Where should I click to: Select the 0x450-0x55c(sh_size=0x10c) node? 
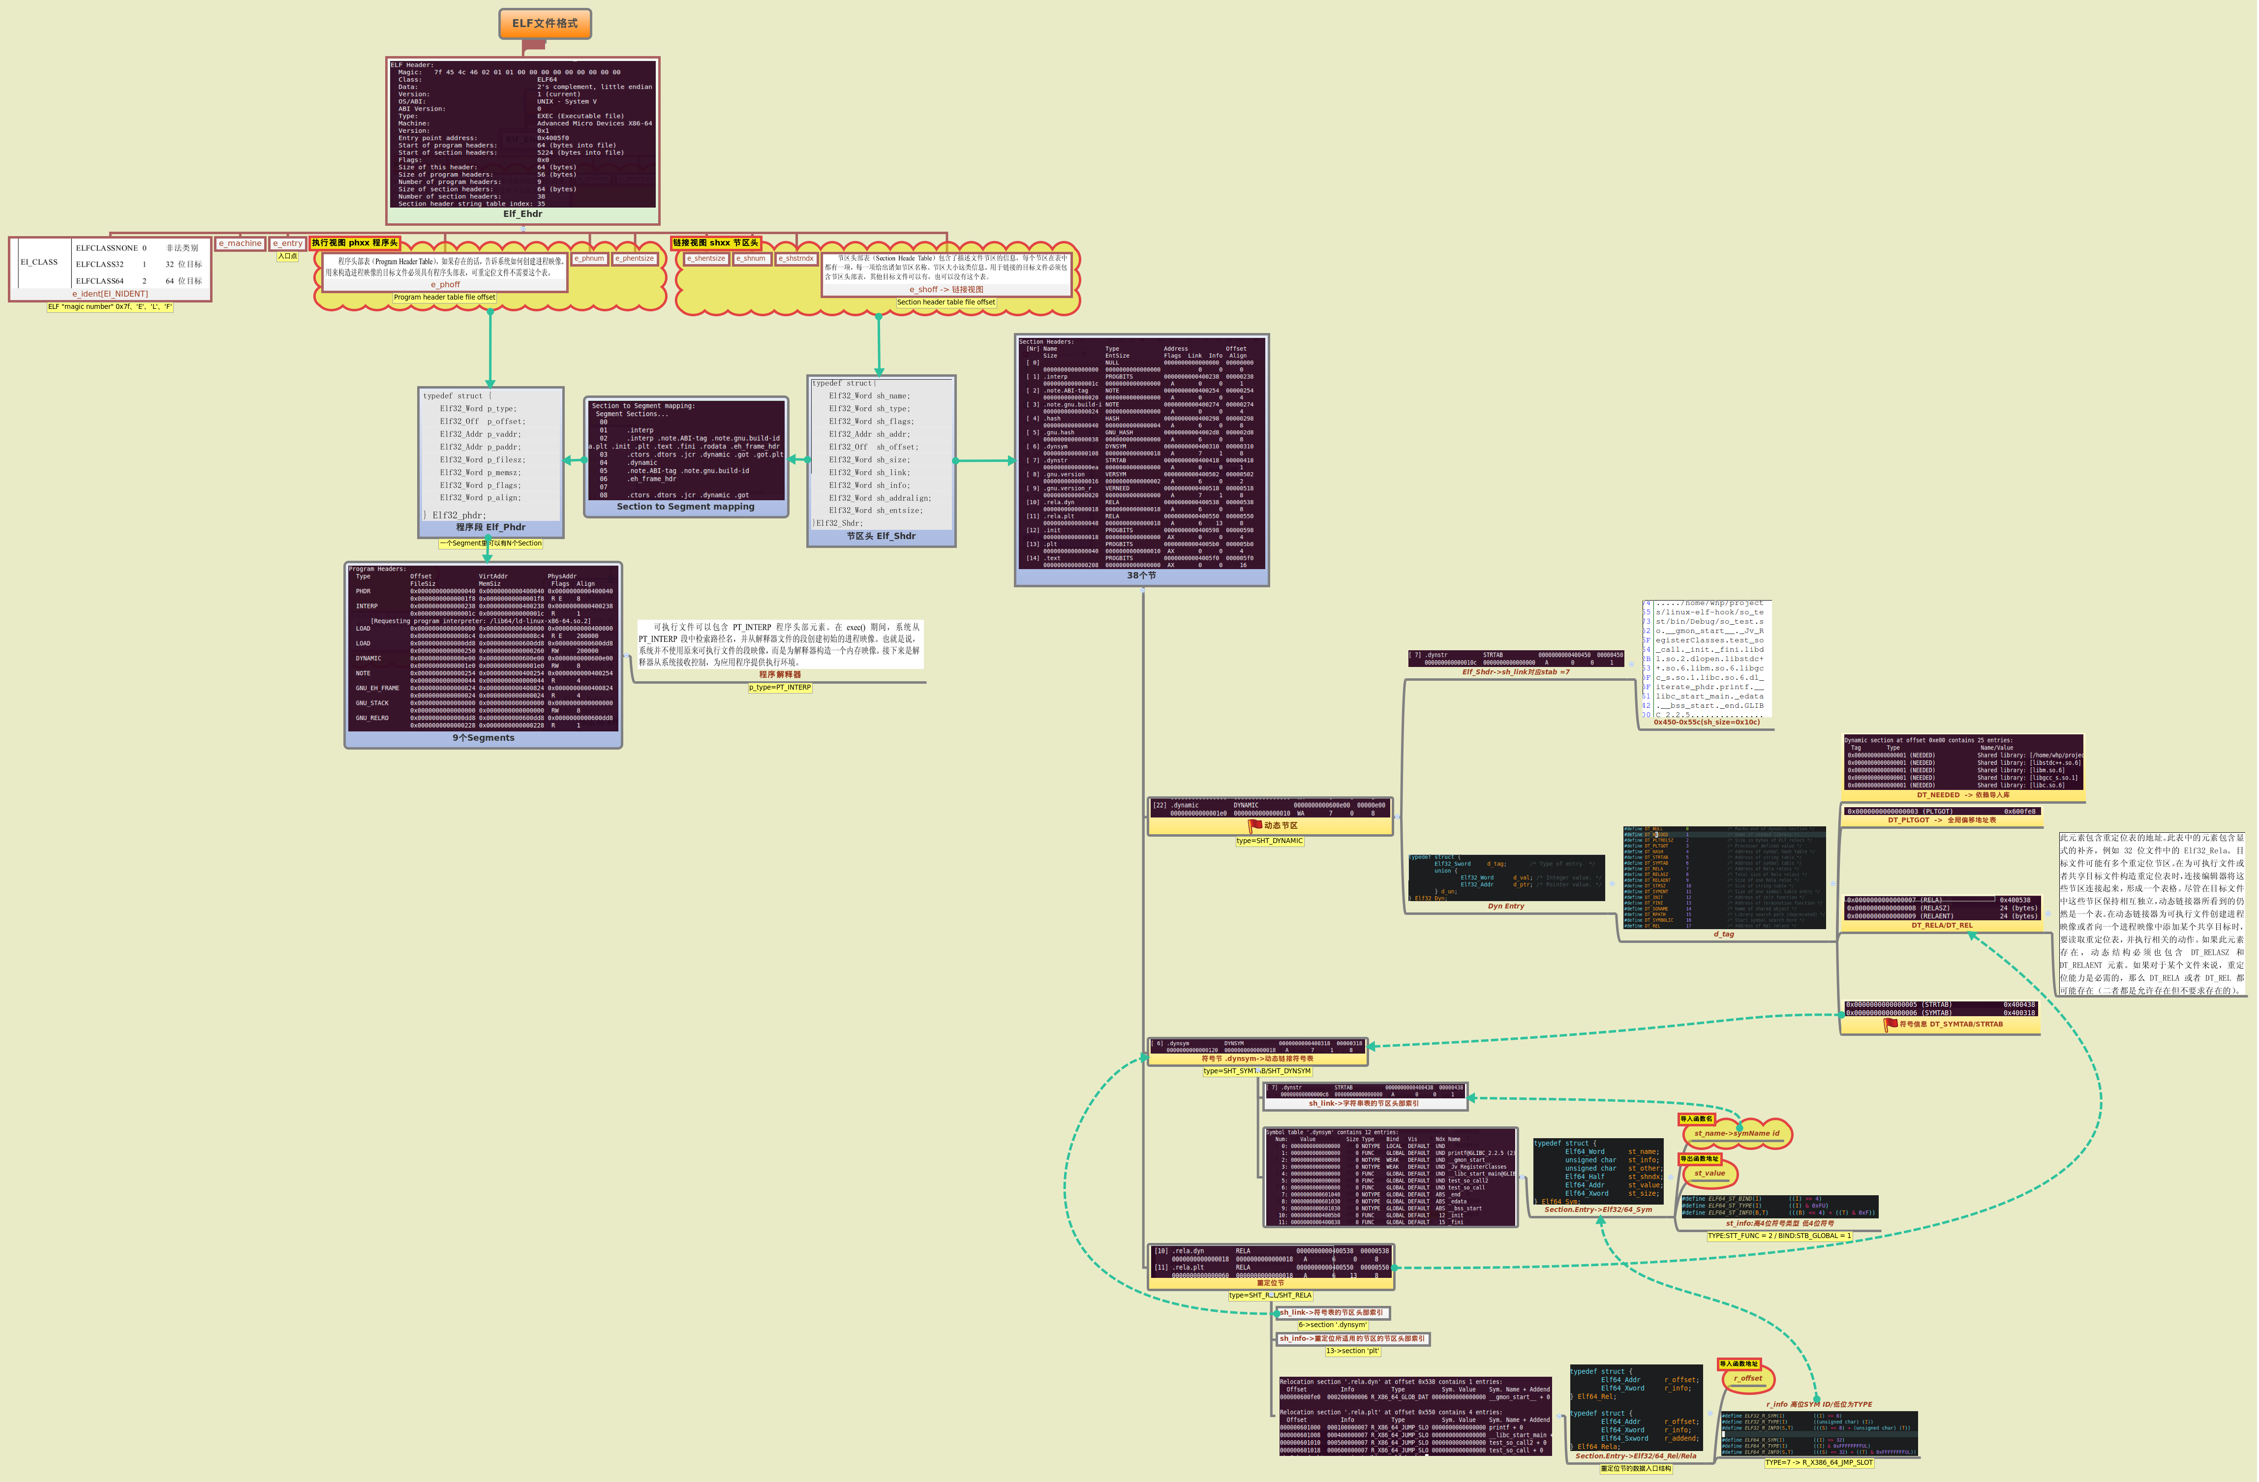(x=1707, y=664)
